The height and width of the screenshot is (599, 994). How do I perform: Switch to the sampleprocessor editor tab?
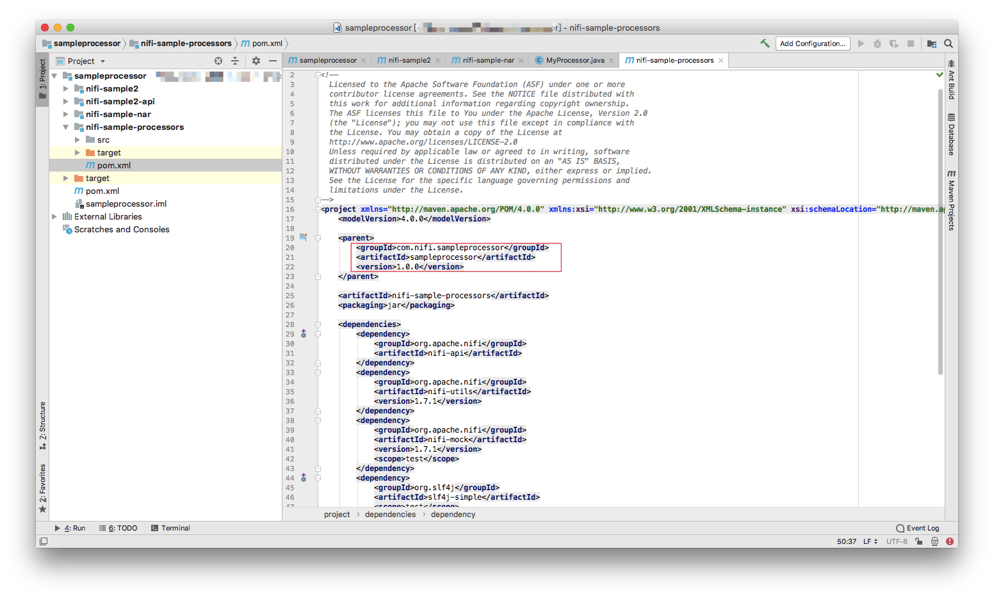(327, 60)
